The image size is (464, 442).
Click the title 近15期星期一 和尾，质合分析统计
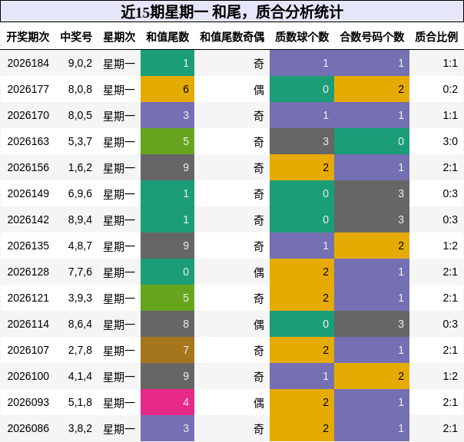click(232, 12)
